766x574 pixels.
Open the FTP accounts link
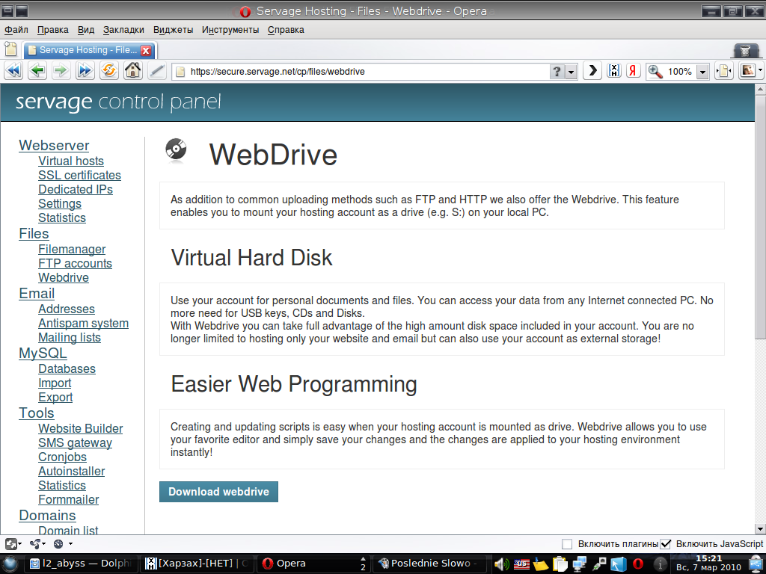pyautogui.click(x=76, y=264)
